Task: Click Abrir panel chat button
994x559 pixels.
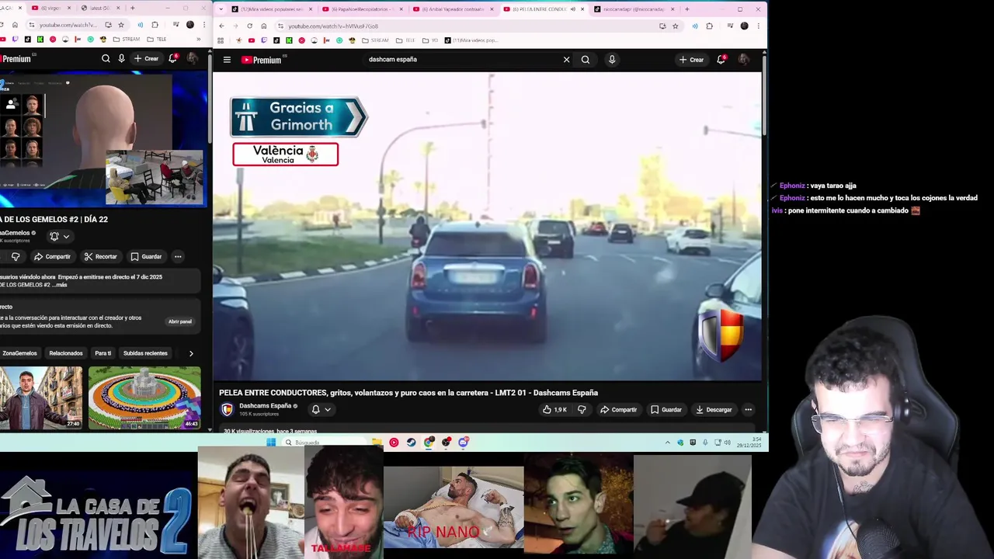Action: click(180, 321)
